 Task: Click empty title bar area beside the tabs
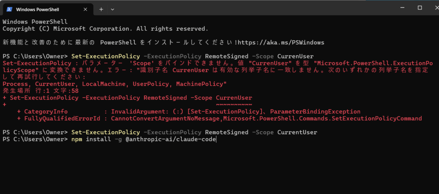[257, 9]
